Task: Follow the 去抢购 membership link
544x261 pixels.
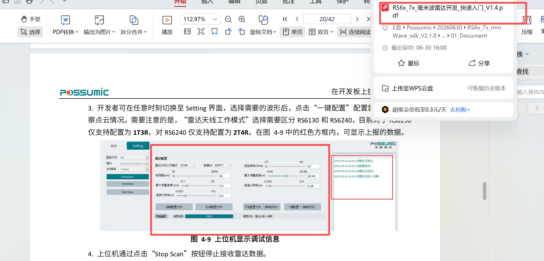Action: pos(460,110)
